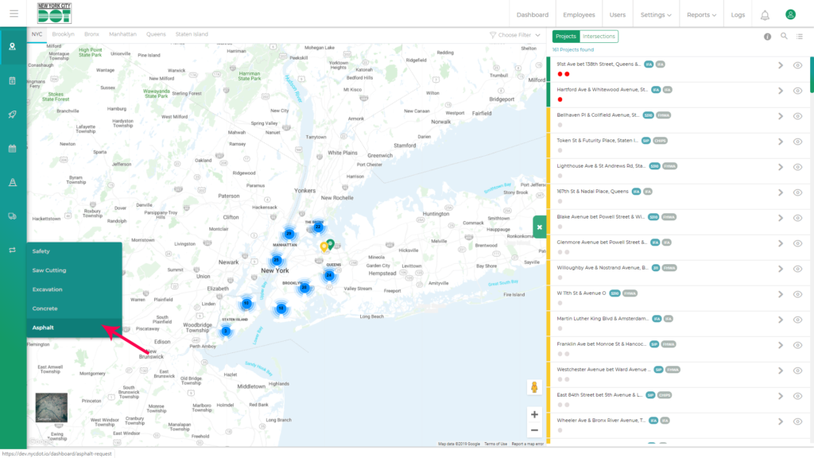Click the rocket icon in sidebar

[x=13, y=114]
